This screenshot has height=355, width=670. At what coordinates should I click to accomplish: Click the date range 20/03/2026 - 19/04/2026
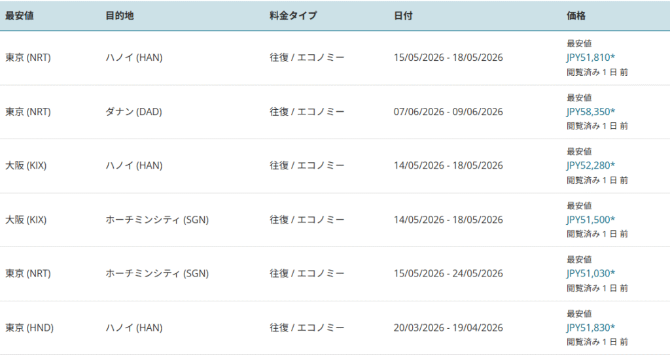448,328
